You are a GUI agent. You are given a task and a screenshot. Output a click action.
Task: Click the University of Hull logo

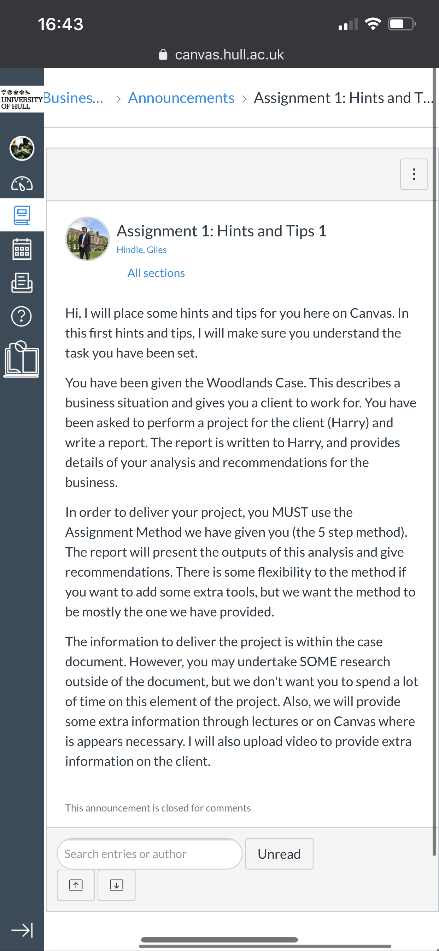tap(22, 99)
